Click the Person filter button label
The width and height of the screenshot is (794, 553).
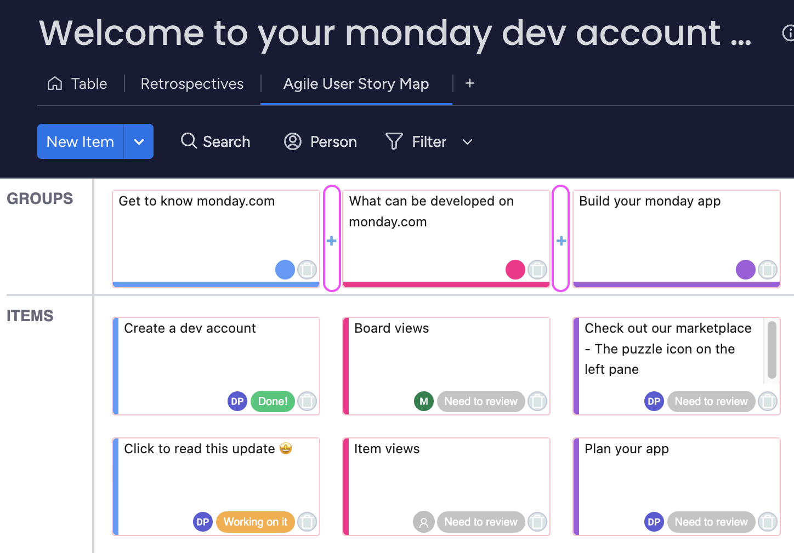333,141
